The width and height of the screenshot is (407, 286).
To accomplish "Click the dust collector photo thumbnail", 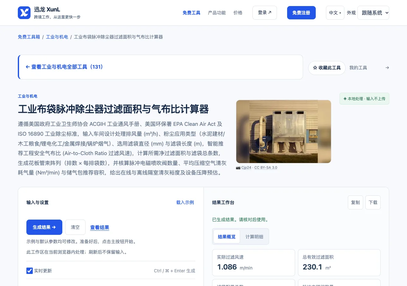I will 284,132.
